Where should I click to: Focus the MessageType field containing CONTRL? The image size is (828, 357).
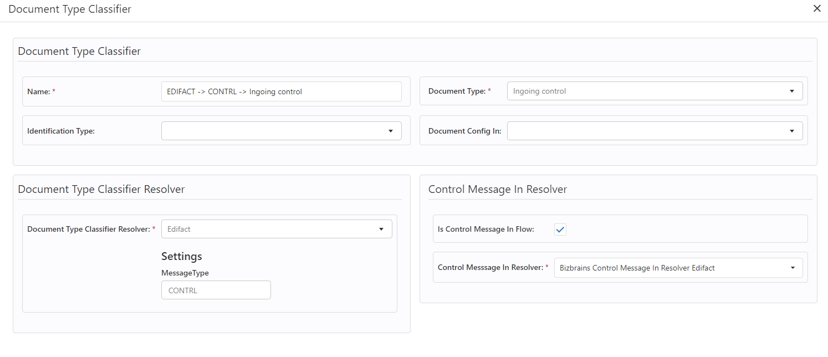pyautogui.click(x=216, y=290)
